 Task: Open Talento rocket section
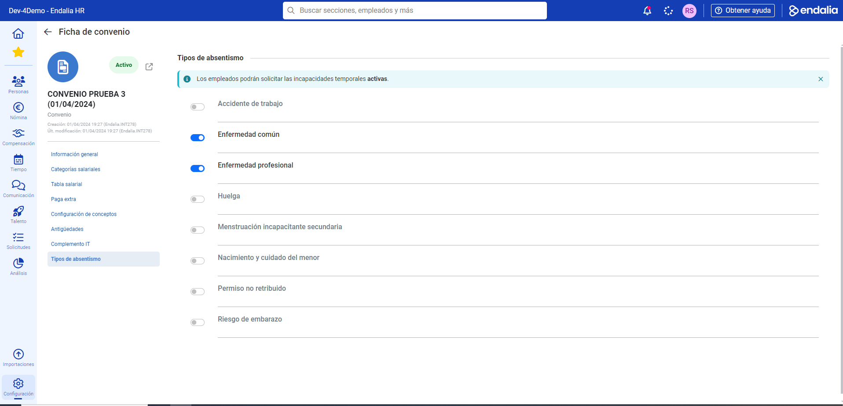coord(18,214)
